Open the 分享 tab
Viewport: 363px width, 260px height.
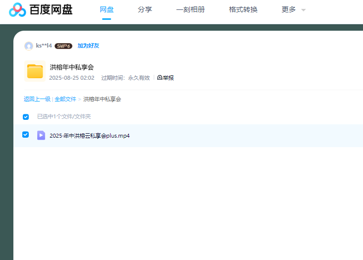(145, 9)
